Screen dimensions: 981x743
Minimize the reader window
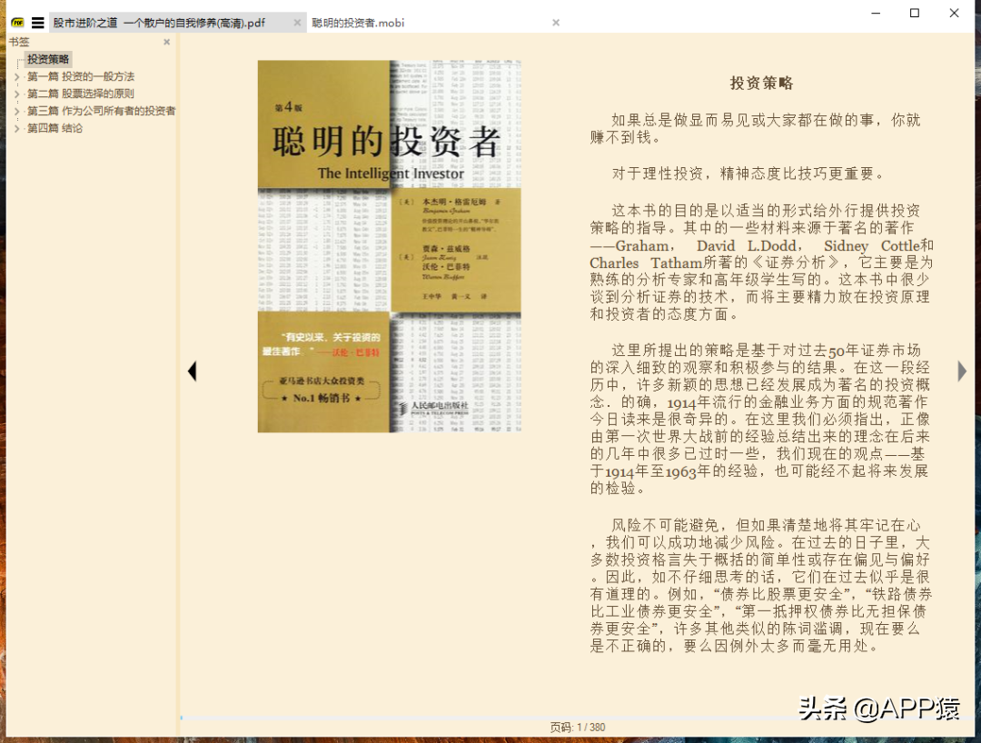[x=874, y=13]
